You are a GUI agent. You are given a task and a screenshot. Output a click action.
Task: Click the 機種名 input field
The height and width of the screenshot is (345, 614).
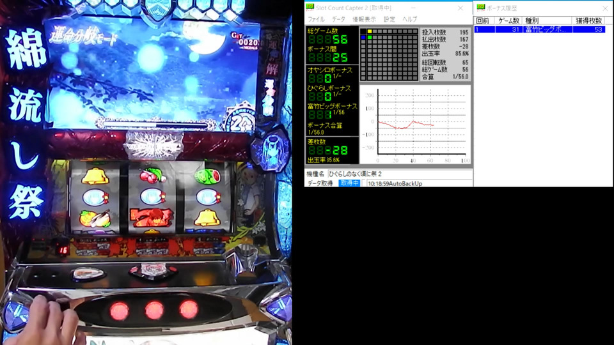[399, 174]
